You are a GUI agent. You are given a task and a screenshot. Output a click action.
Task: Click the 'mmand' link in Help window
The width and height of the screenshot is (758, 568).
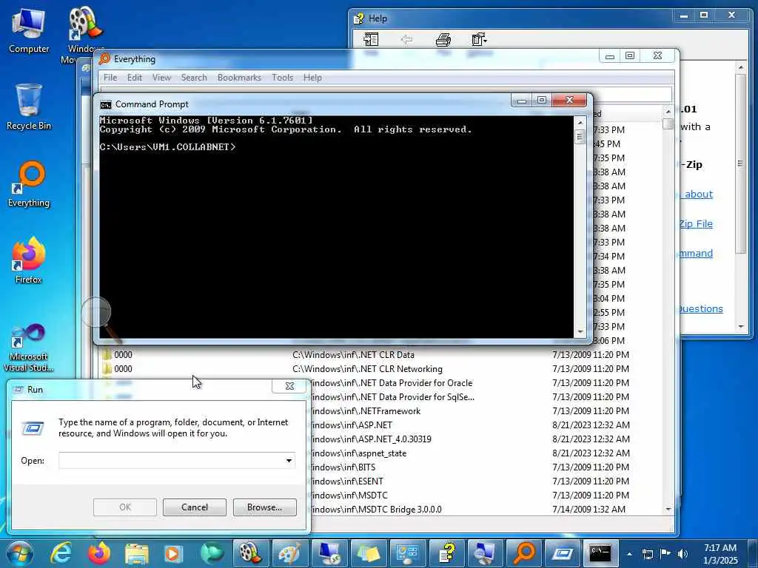[x=696, y=253]
